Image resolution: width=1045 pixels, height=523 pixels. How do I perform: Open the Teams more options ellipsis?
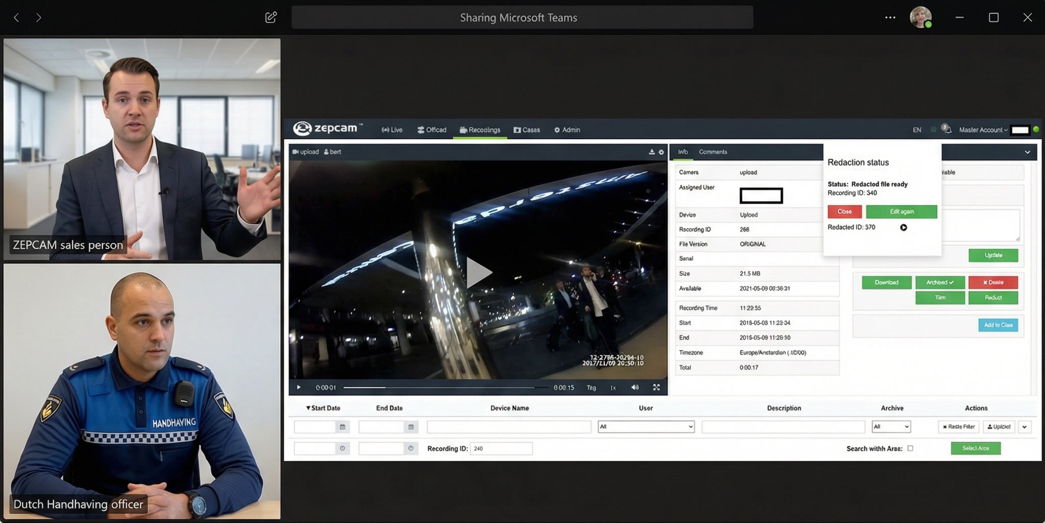[890, 17]
